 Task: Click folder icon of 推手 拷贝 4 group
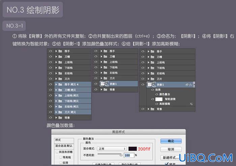pyautogui.click(x=60, y=84)
